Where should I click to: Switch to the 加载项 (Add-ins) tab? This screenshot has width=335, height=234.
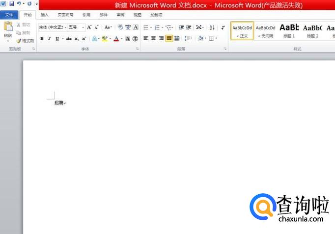point(156,15)
